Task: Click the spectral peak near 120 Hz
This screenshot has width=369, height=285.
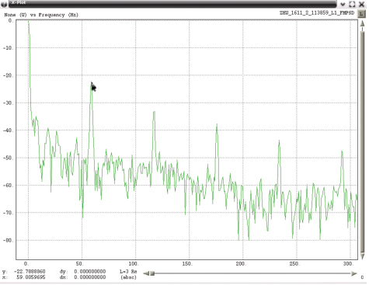Action: [x=154, y=112]
